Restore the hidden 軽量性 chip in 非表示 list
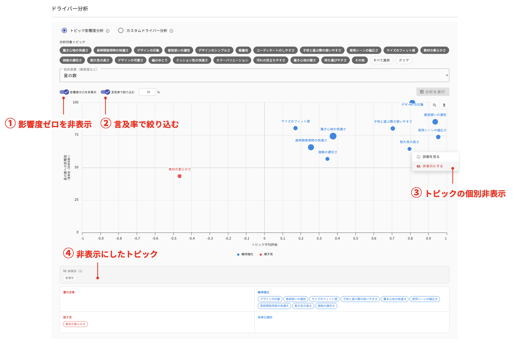 tap(70, 278)
